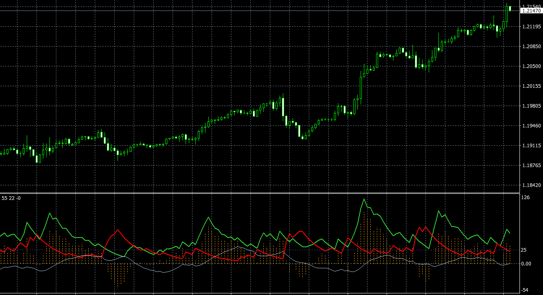Click the 1.20850 price level label
The height and width of the screenshot is (295, 543).
coord(531,47)
